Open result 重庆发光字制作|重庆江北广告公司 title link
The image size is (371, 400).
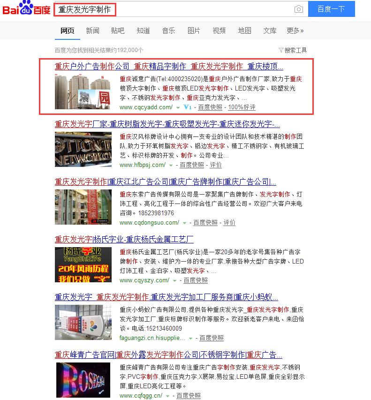pyautogui.click(x=166, y=182)
